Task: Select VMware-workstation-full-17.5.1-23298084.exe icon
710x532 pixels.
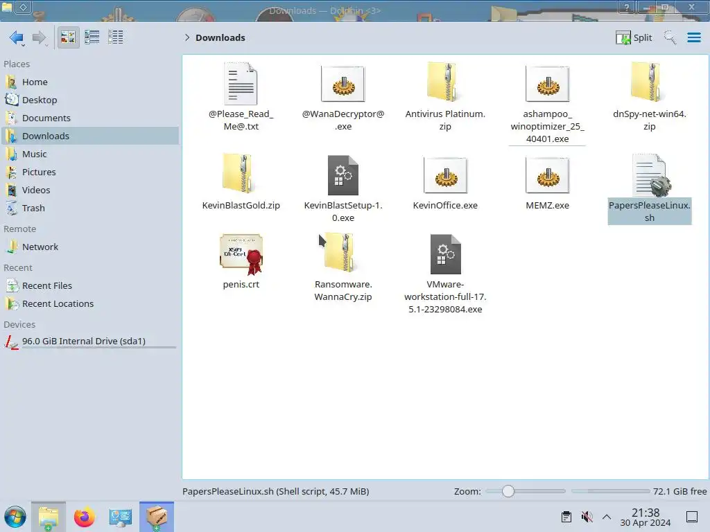Action: 446,254
